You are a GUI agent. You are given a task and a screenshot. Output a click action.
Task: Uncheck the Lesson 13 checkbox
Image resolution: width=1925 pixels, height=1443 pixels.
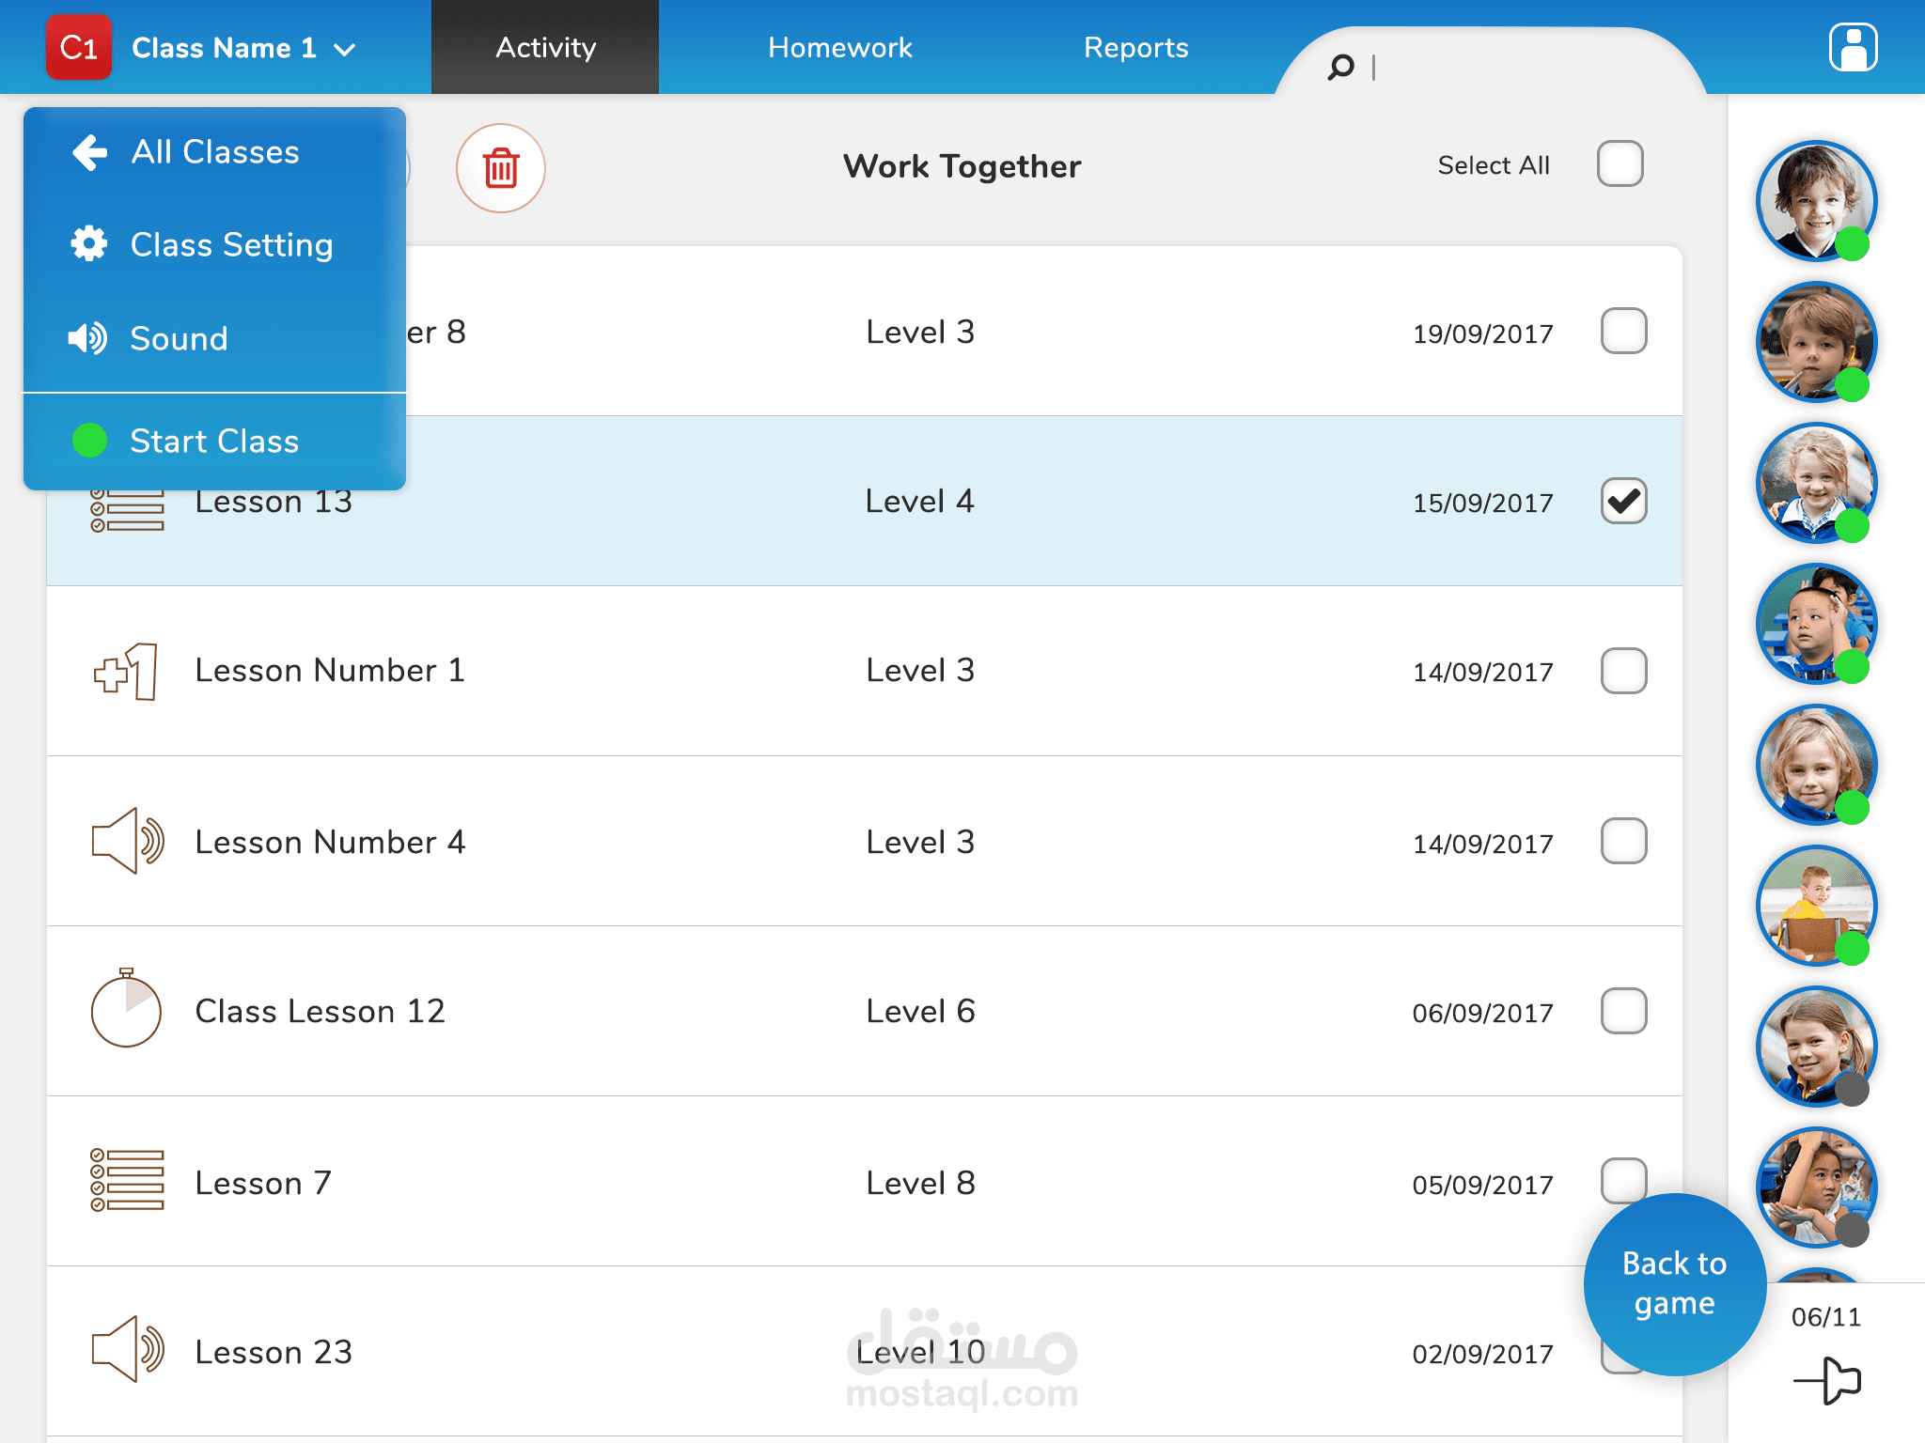coord(1623,501)
